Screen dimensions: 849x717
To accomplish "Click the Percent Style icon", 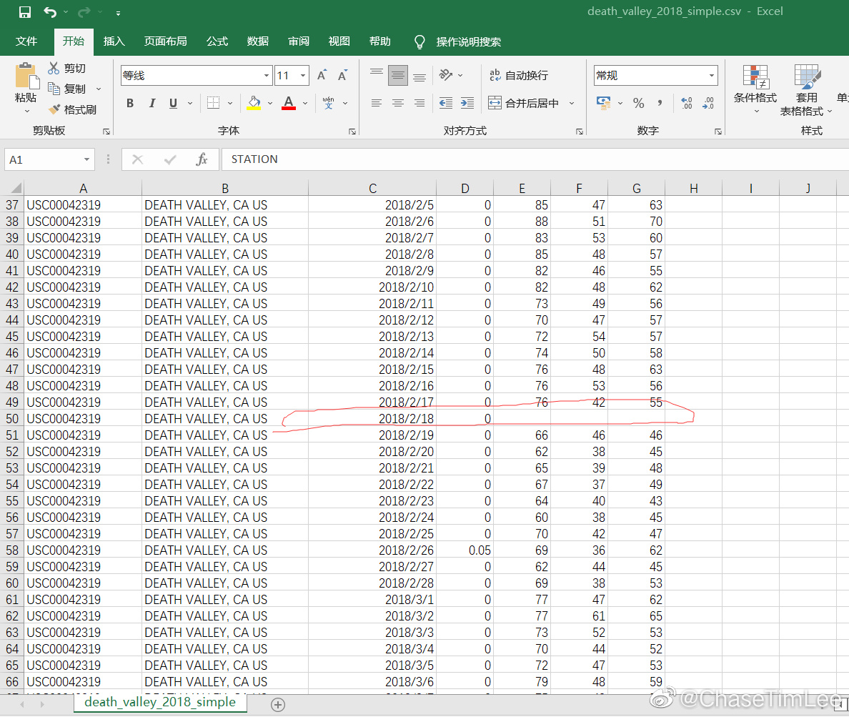I will click(x=639, y=103).
